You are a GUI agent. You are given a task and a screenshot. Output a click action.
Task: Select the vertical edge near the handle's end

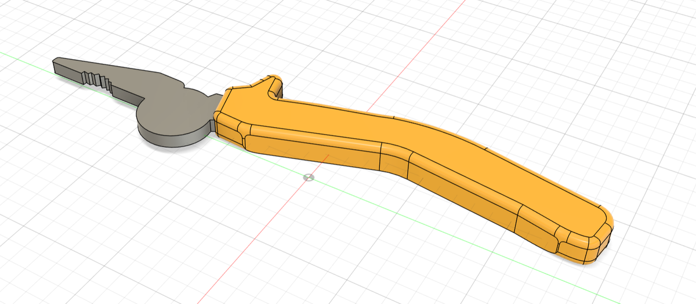(517, 220)
